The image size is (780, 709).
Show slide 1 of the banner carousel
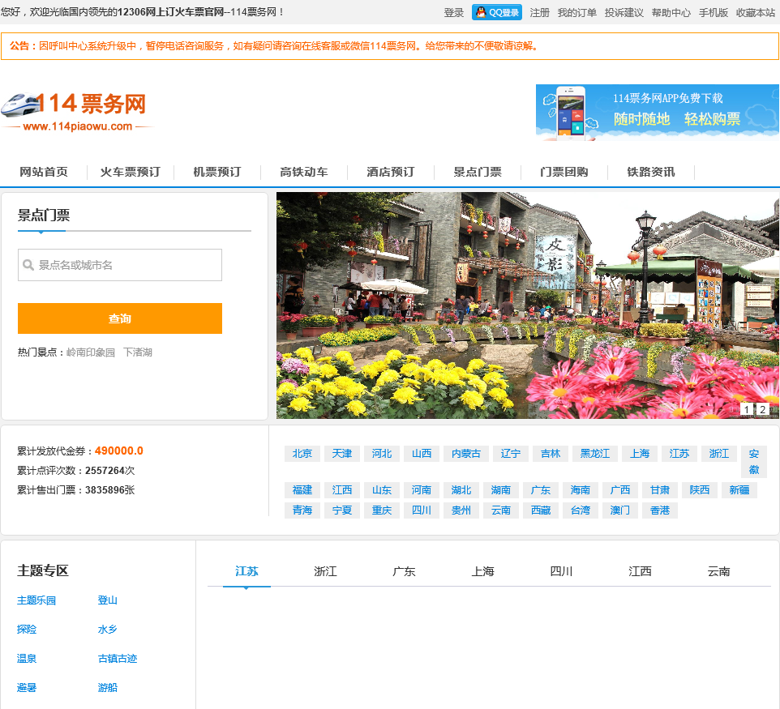click(x=747, y=409)
